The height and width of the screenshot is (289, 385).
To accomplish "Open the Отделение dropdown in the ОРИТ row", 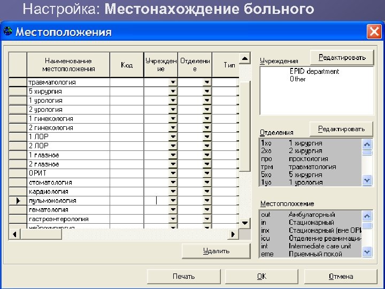I will tap(207, 173).
